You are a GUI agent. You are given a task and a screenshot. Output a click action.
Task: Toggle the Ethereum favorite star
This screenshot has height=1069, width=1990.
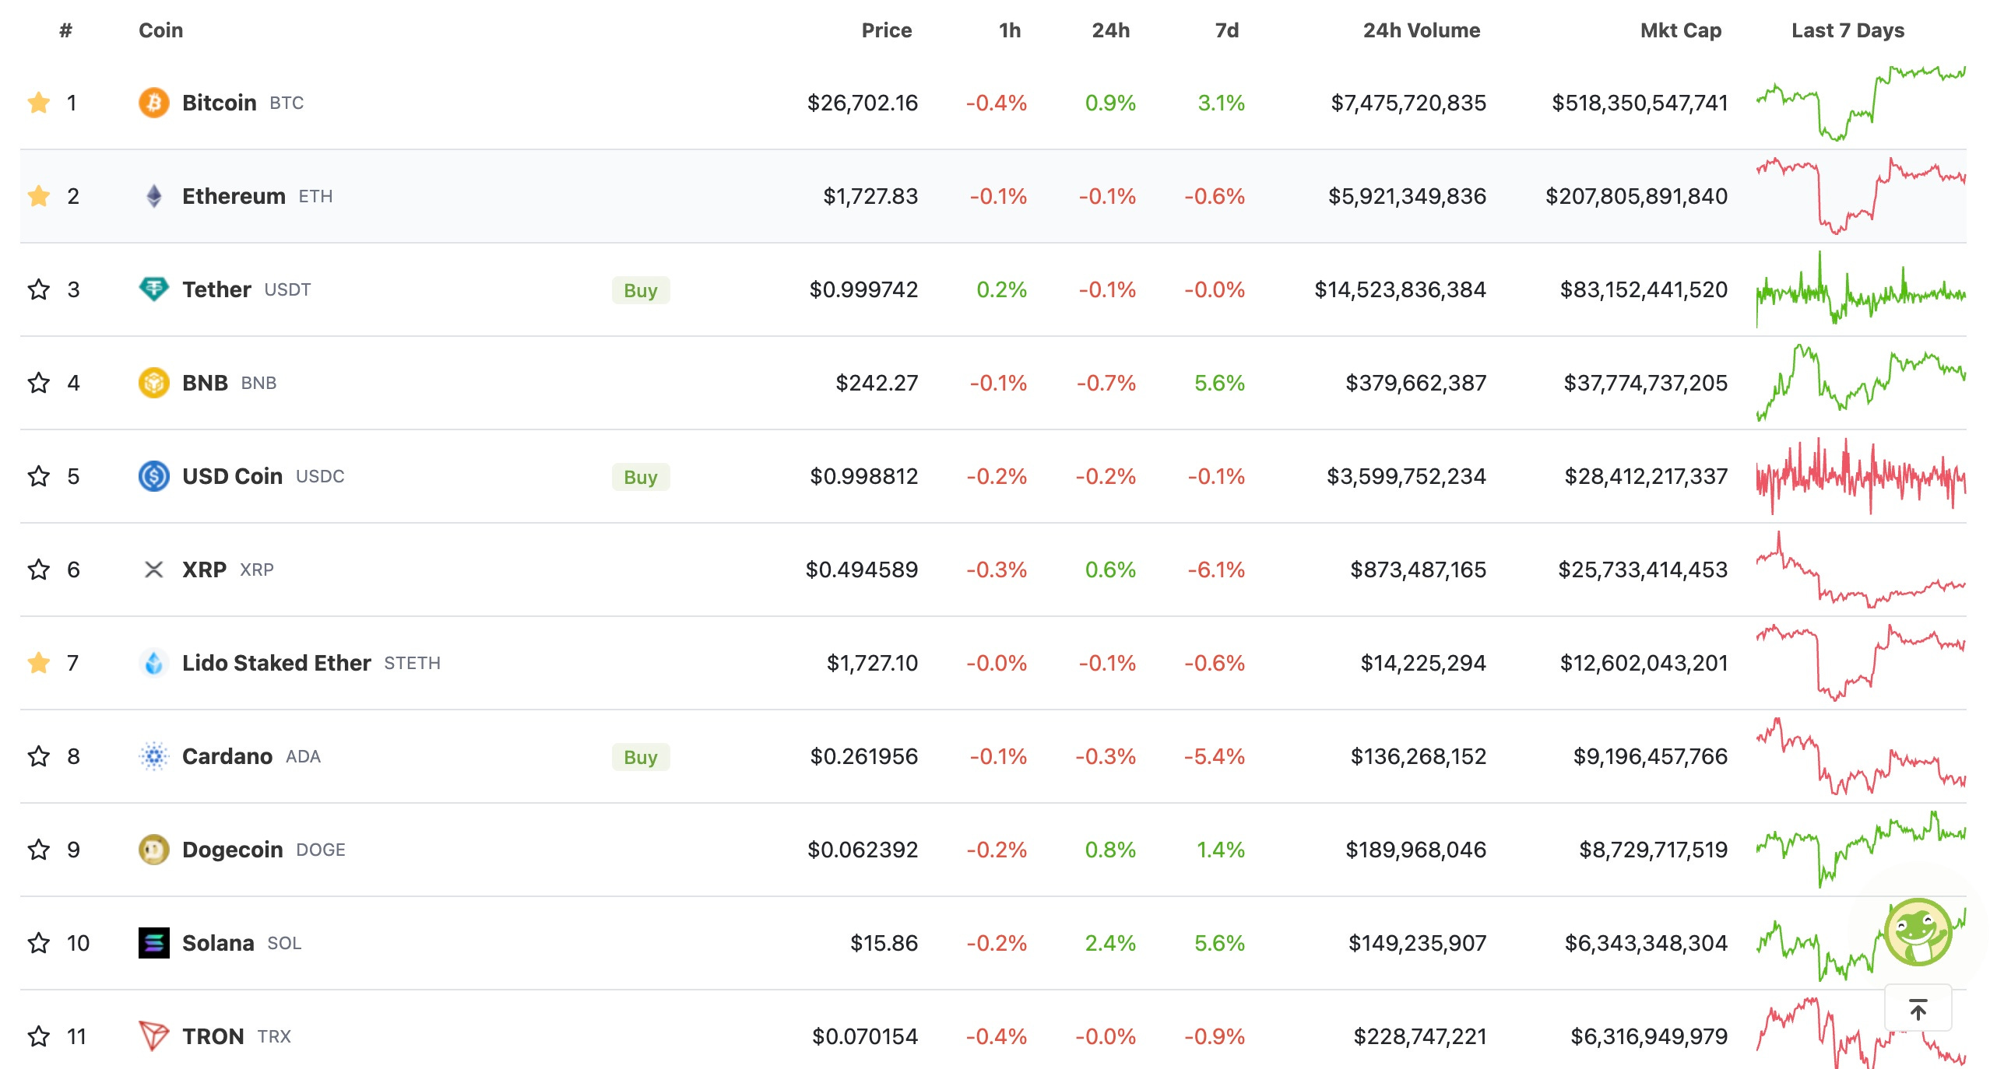pos(38,196)
